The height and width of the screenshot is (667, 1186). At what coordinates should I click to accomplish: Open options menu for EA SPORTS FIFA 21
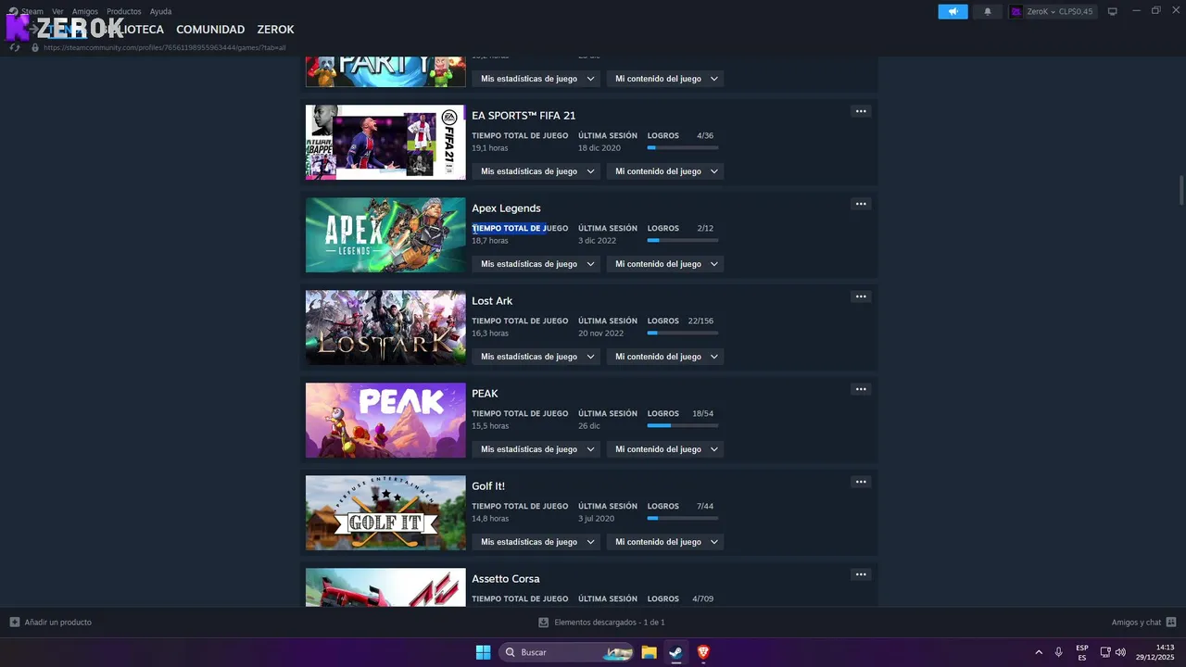(x=861, y=111)
